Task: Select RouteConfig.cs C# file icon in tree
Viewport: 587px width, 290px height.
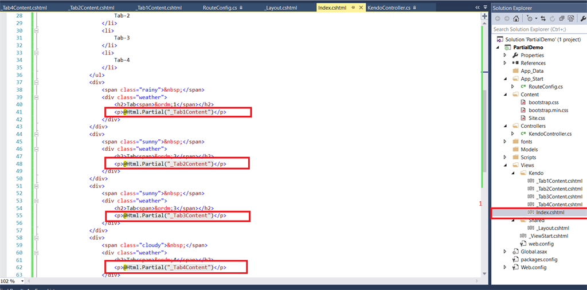Action: click(x=523, y=87)
